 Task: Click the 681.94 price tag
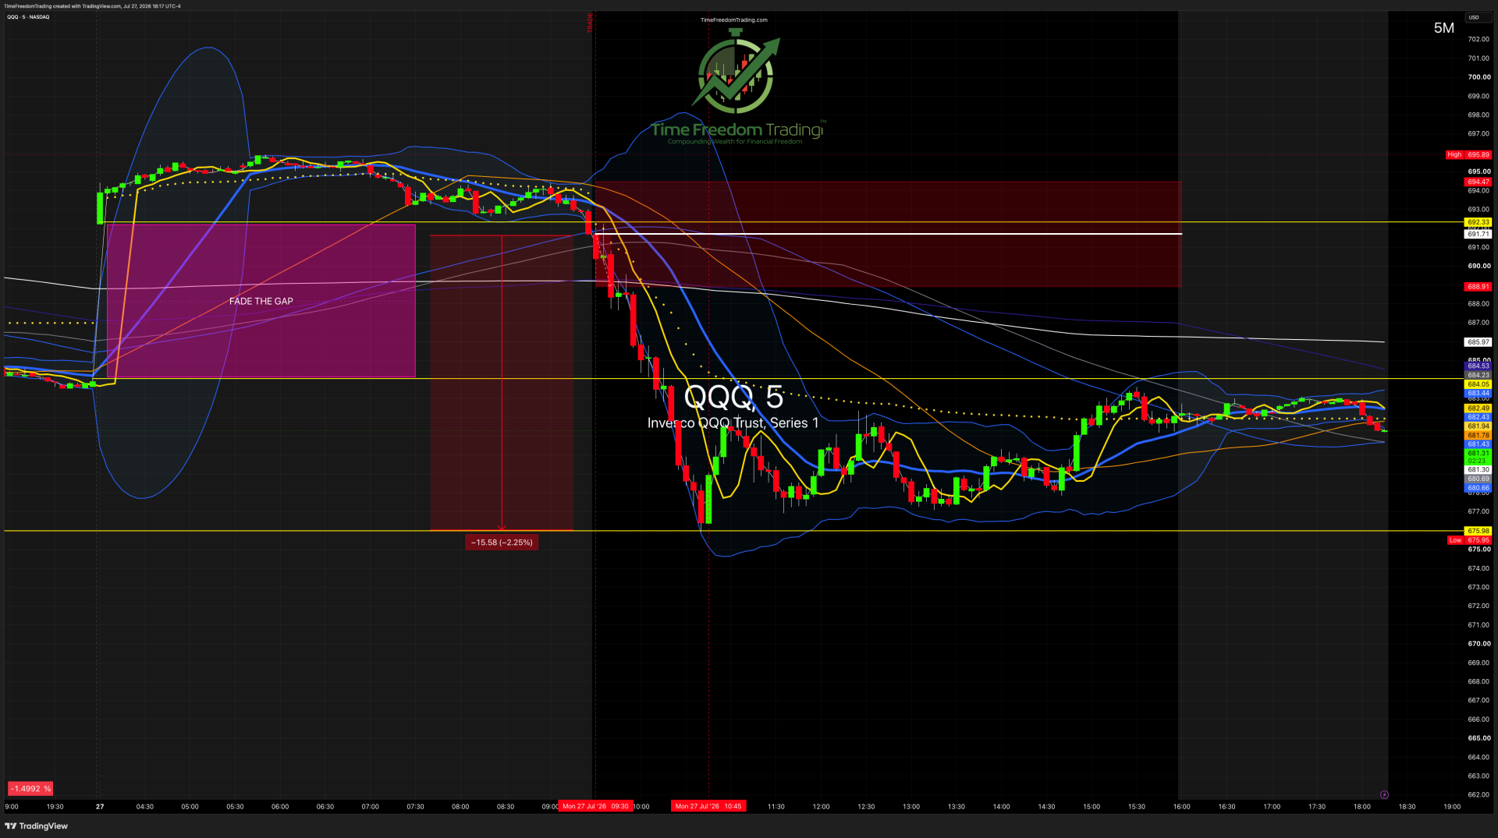click(x=1478, y=427)
